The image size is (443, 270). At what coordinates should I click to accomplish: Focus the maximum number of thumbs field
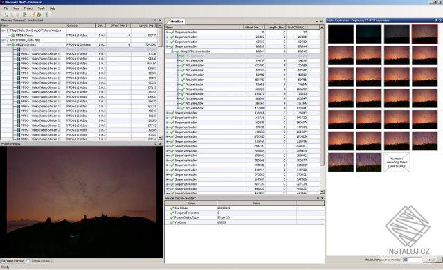(x=412, y=260)
